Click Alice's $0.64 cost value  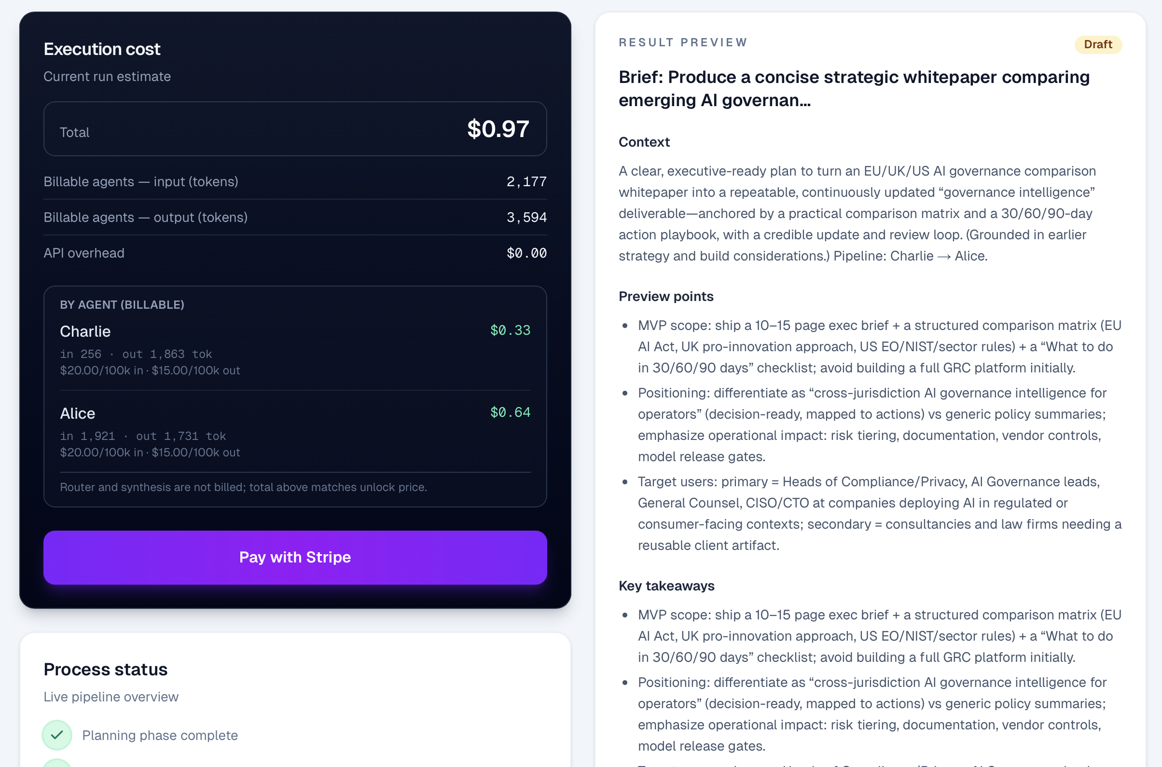click(x=510, y=412)
